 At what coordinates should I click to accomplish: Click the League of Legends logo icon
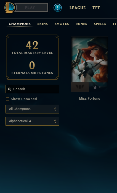coord(9,7)
